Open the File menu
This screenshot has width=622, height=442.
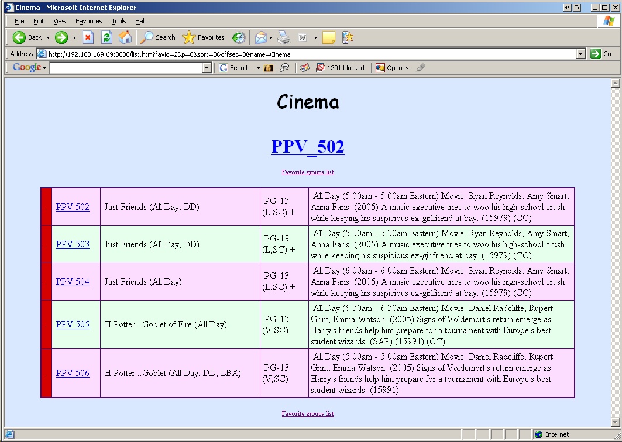[x=19, y=22]
